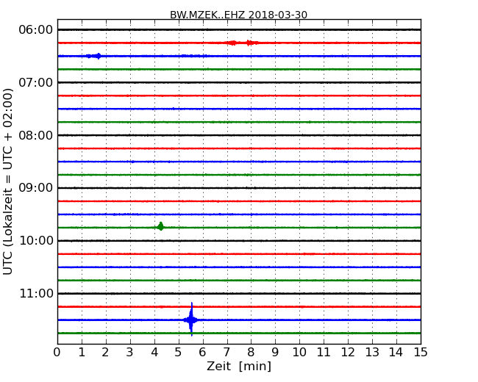Click the plot title BW.MZEK..EHZ 2018-03-30
The width and height of the screenshot is (478, 382).
click(238, 15)
